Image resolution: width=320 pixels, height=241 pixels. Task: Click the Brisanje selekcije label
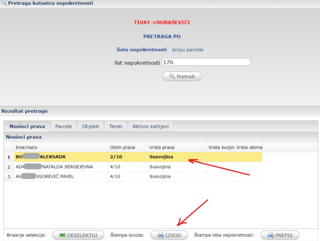coord(26,235)
